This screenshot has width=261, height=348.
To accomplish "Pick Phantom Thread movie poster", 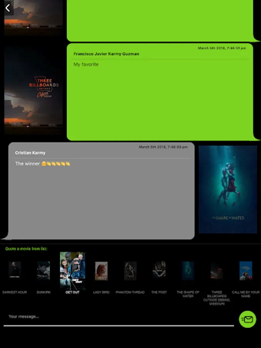I will 130,271.
